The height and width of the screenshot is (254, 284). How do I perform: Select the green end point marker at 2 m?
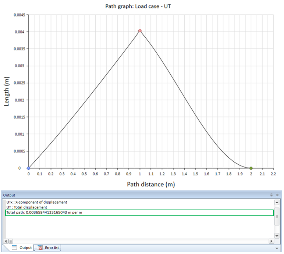(x=251, y=168)
